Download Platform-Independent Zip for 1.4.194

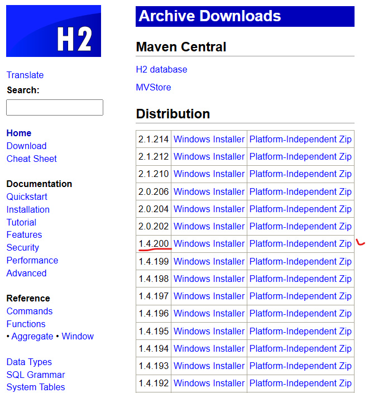(300, 348)
